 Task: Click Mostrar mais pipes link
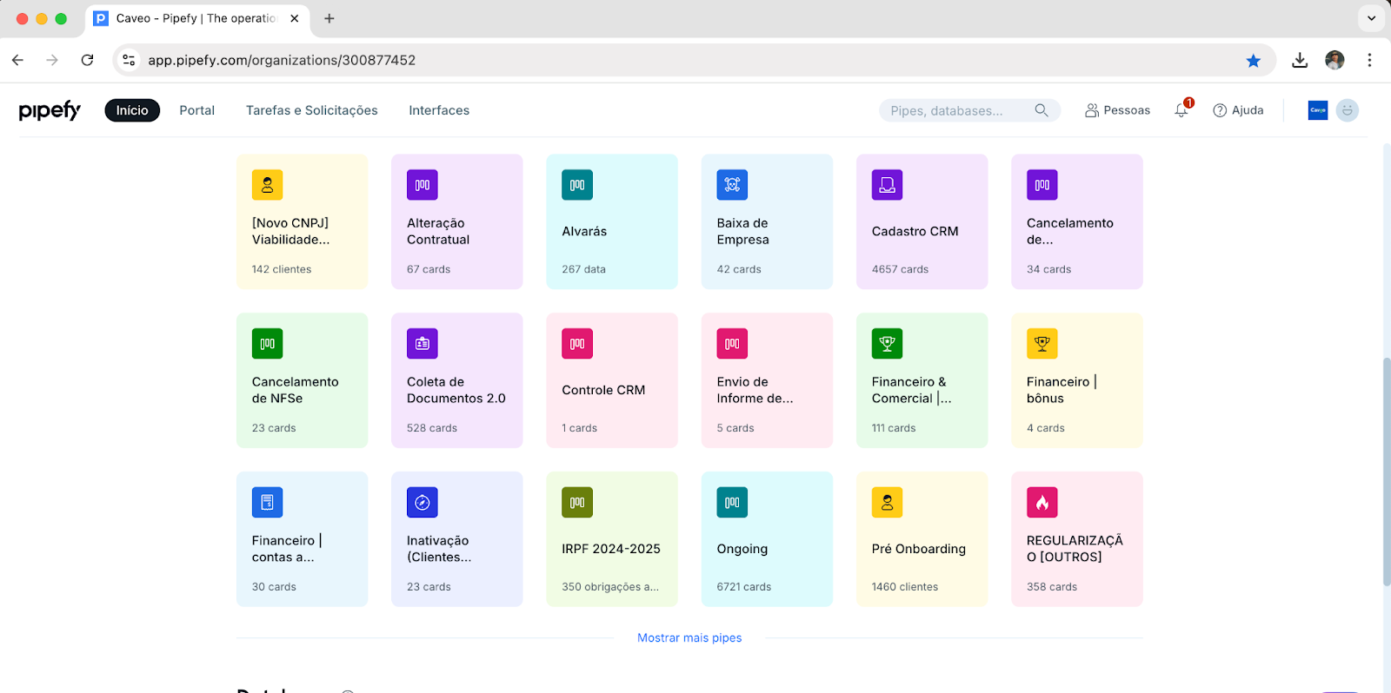pyautogui.click(x=689, y=637)
